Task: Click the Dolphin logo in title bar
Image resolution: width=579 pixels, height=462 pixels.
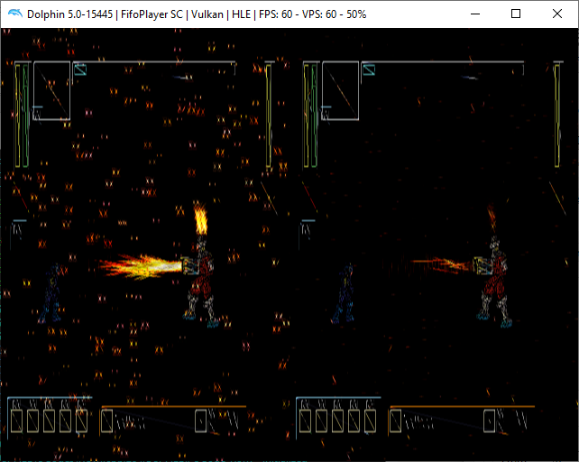Action: click(x=14, y=14)
